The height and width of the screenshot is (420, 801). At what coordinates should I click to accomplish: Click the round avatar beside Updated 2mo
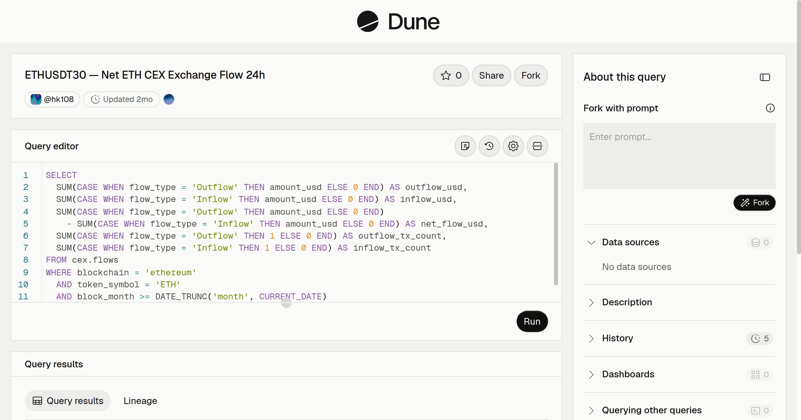pos(169,99)
